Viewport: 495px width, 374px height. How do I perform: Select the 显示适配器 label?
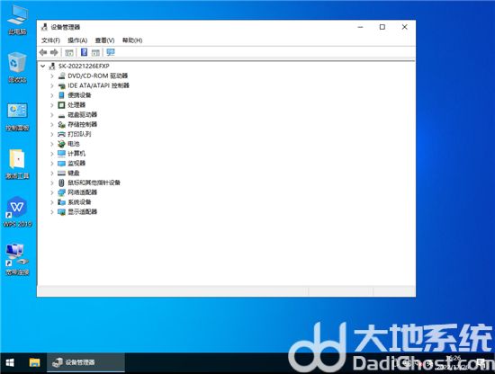(x=83, y=212)
